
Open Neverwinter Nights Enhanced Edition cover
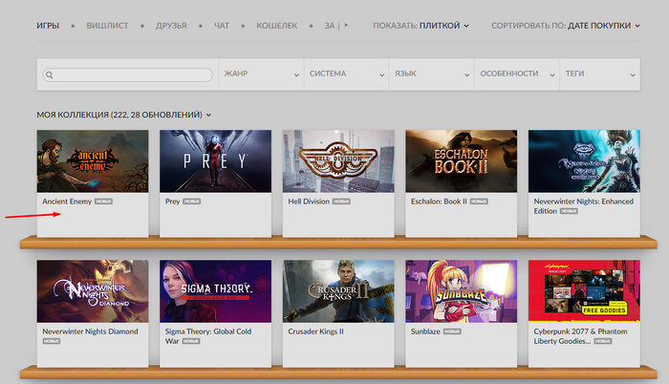click(x=584, y=161)
